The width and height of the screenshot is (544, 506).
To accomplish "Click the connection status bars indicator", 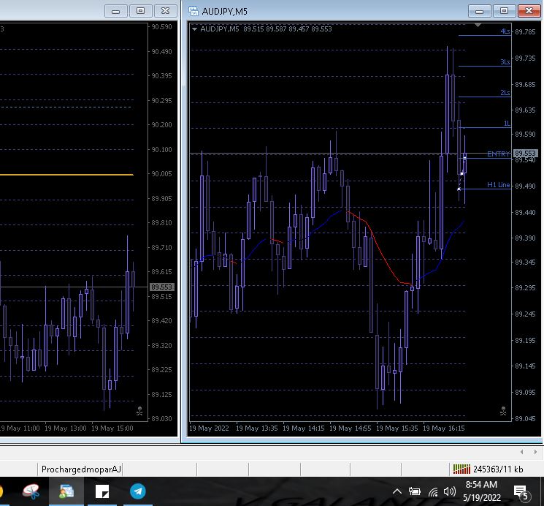I will (461, 469).
